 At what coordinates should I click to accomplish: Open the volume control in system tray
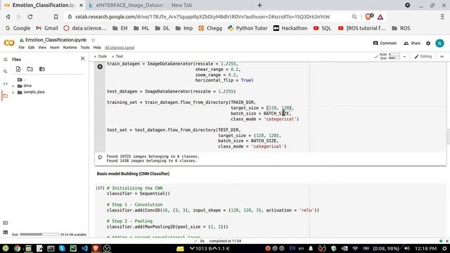pos(407,248)
